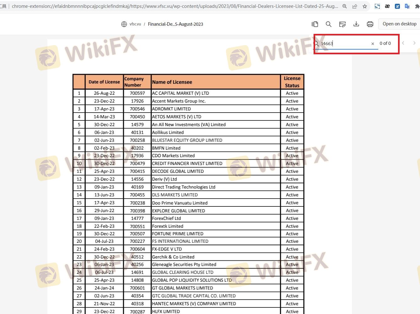Bookmark this page with the star icon
The image size is (420, 314).
pos(365,6)
